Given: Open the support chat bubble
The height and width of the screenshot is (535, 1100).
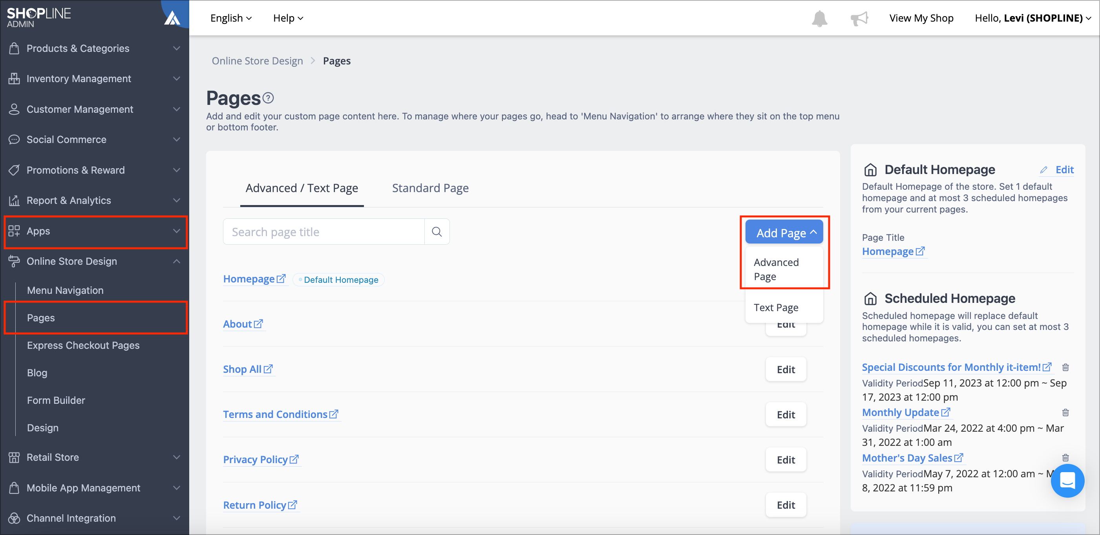Looking at the screenshot, I should click(x=1067, y=481).
